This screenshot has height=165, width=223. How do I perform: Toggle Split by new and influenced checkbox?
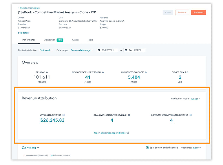(147, 148)
